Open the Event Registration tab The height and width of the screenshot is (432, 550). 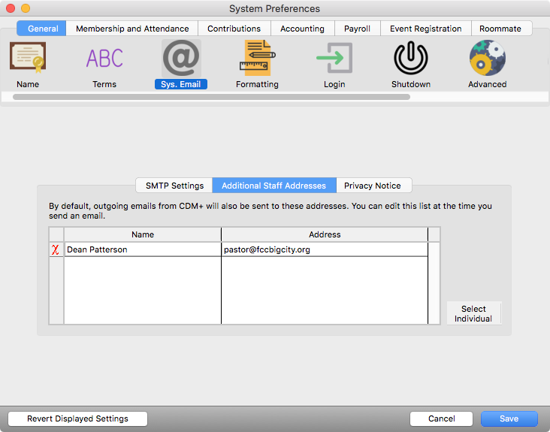(425, 29)
